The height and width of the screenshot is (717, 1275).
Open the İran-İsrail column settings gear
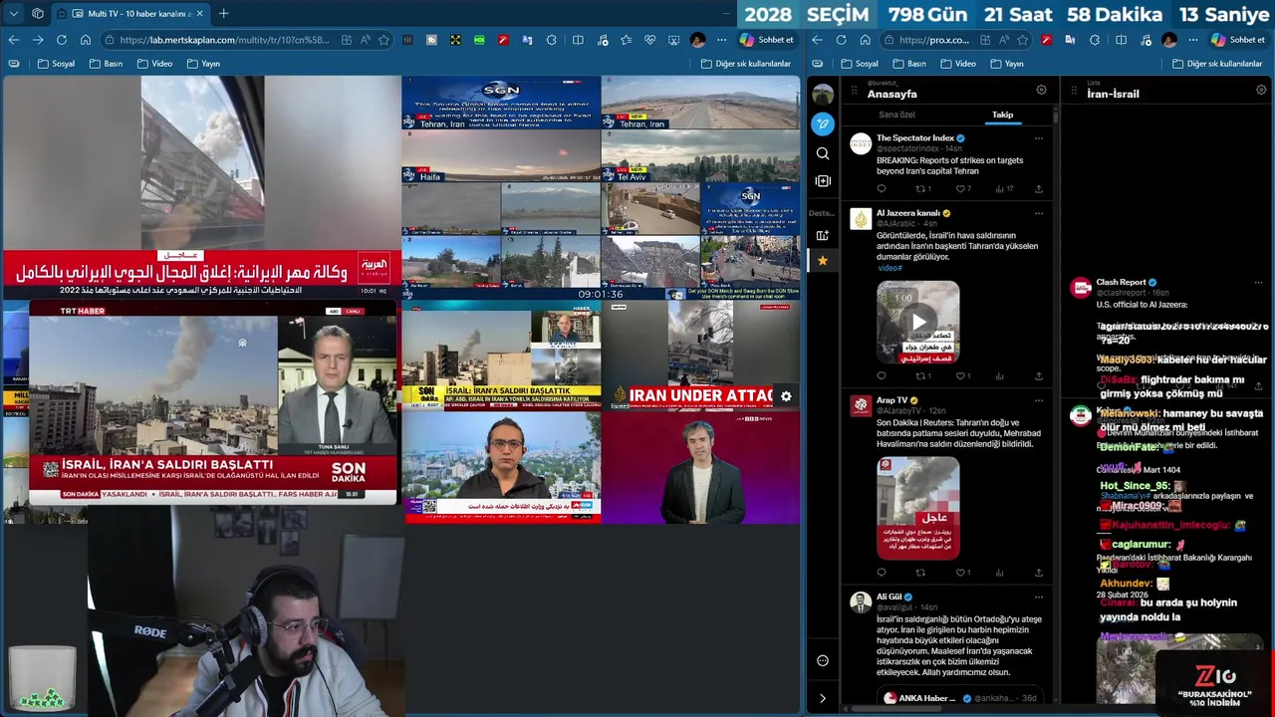click(x=1260, y=90)
